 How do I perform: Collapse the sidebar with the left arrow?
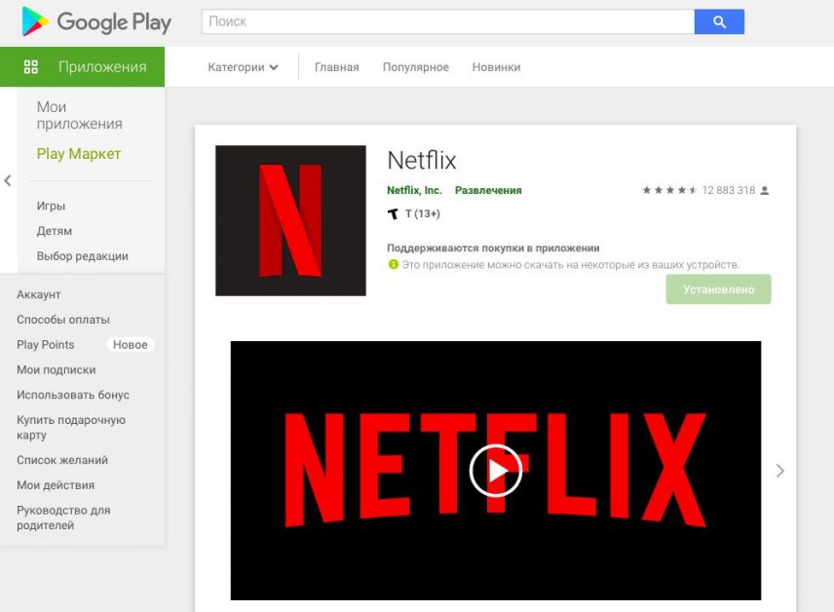8,181
